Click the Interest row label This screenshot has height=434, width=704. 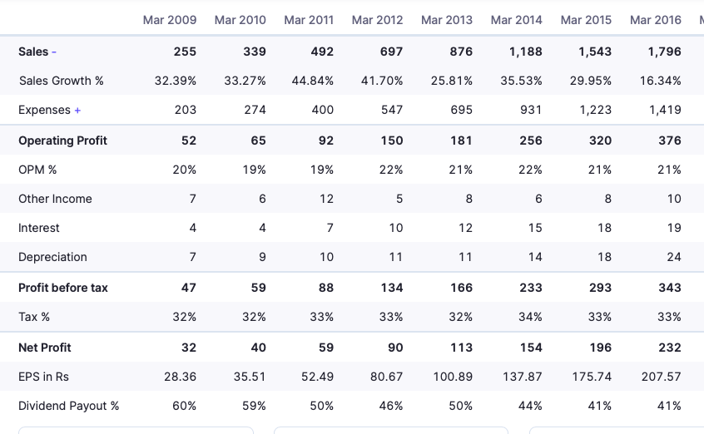tap(39, 228)
